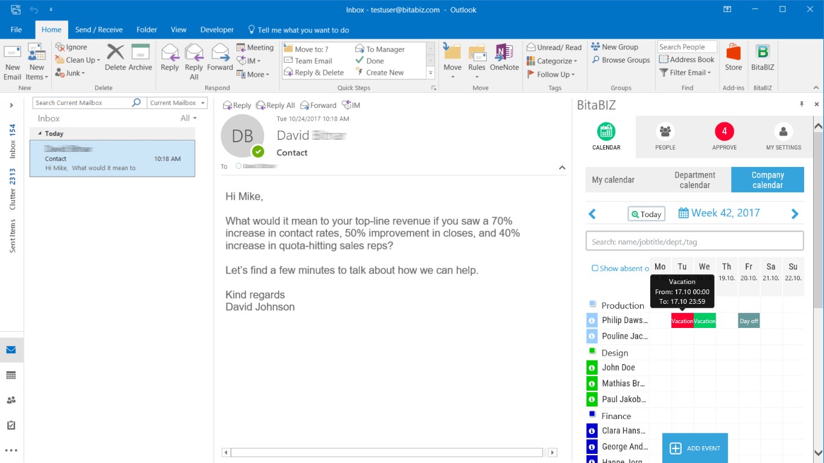
Task: Collapse the Today group
Action: tap(40, 134)
